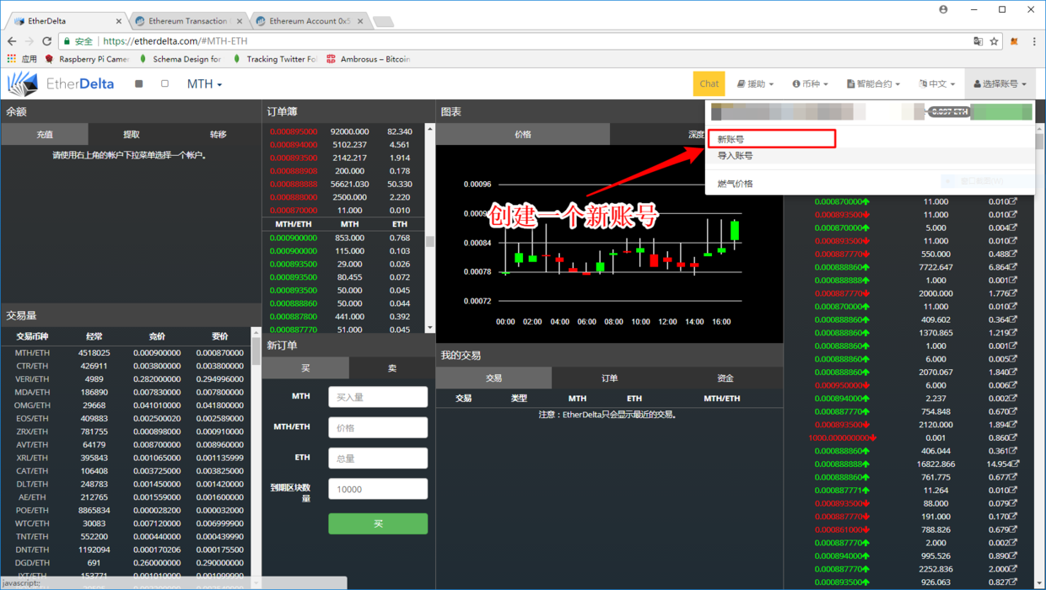Expand the MTH token dropdown
The height and width of the screenshot is (590, 1046).
204,83
